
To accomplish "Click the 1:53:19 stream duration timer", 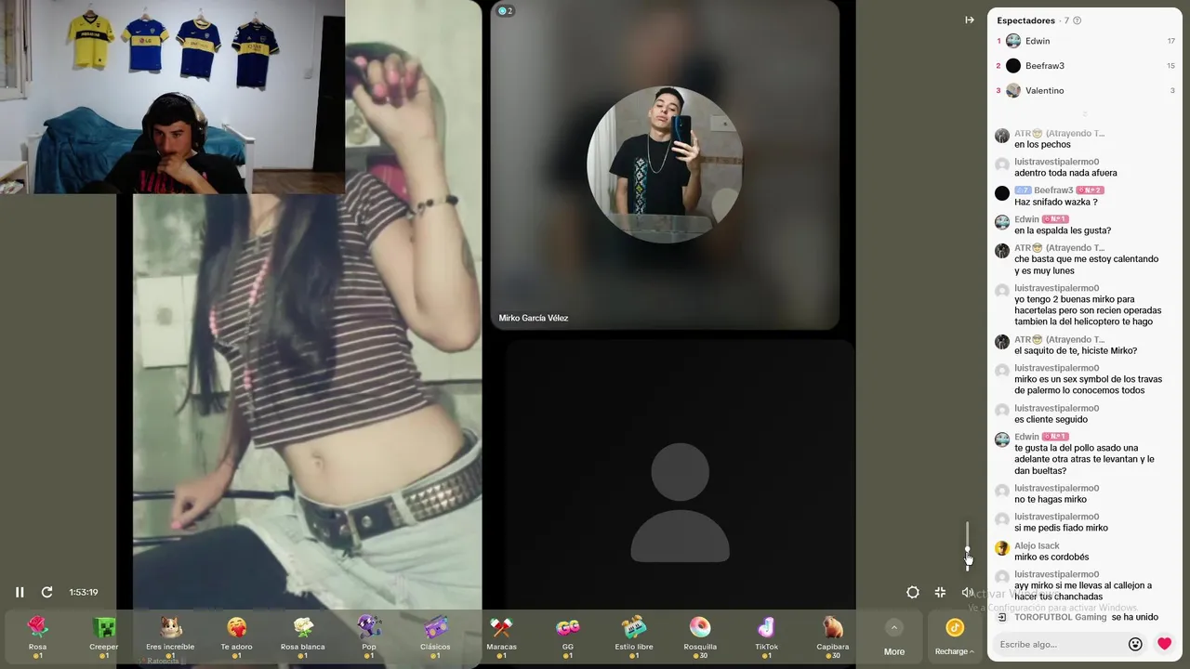I will (84, 592).
